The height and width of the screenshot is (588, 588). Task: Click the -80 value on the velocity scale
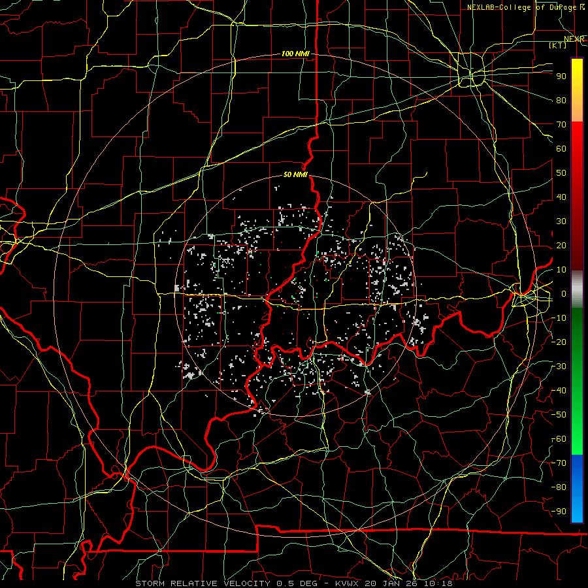tap(559, 487)
